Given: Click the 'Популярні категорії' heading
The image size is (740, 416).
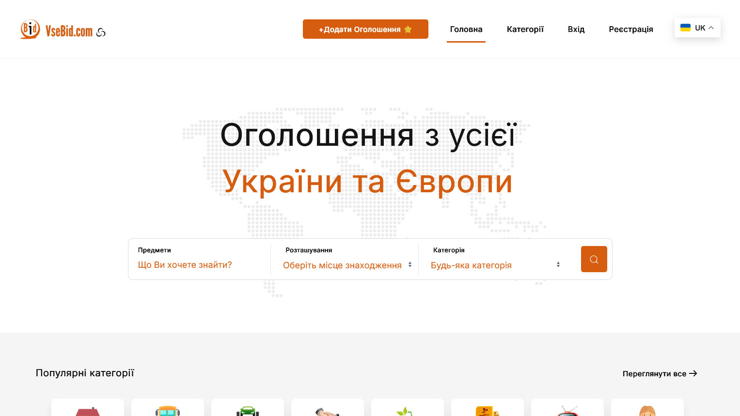Looking at the screenshot, I should point(85,373).
